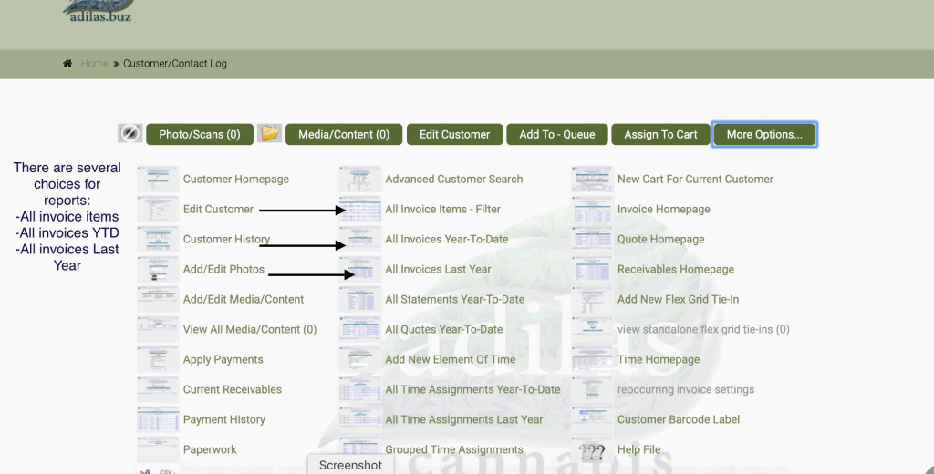Click the home icon in breadcrumb
Viewport: 934px width, 474px height.
67,63
